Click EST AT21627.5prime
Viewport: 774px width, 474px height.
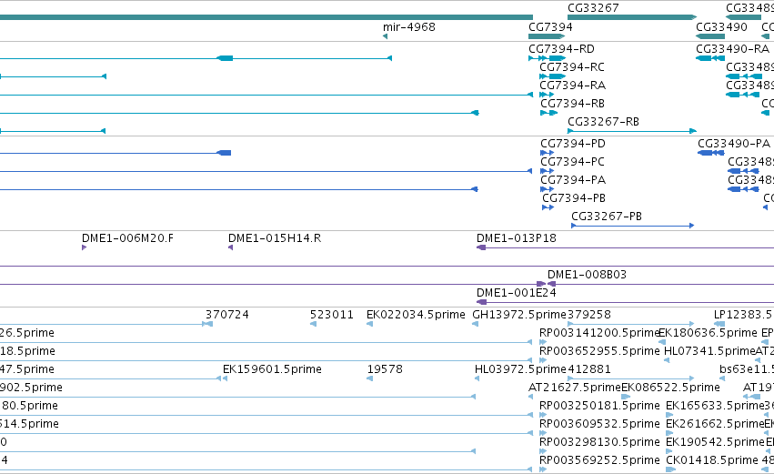[575, 388]
